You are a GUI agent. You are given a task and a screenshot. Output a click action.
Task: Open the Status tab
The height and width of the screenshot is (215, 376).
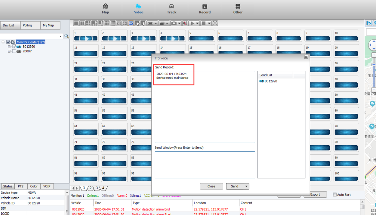click(x=8, y=186)
